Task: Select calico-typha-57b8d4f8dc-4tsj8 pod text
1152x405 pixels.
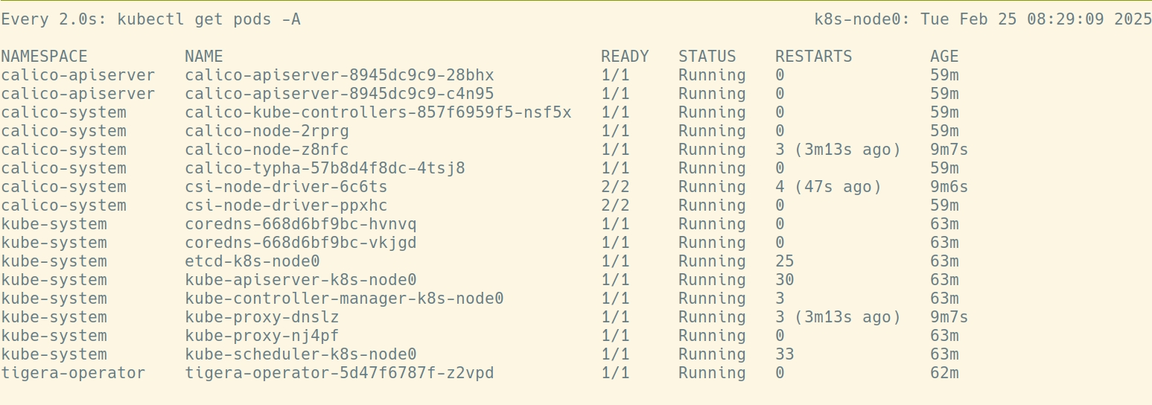Action: click(x=325, y=168)
